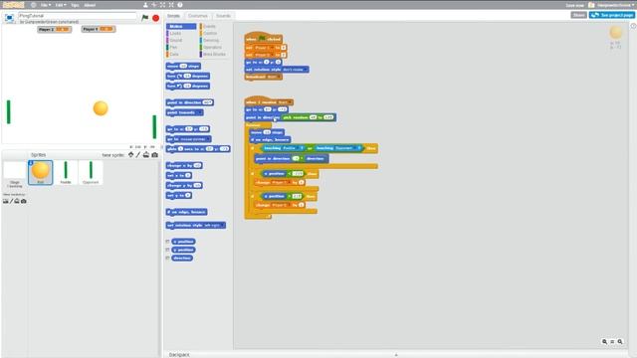Click the project title input field
This screenshot has width=637, height=358.
click(x=78, y=16)
